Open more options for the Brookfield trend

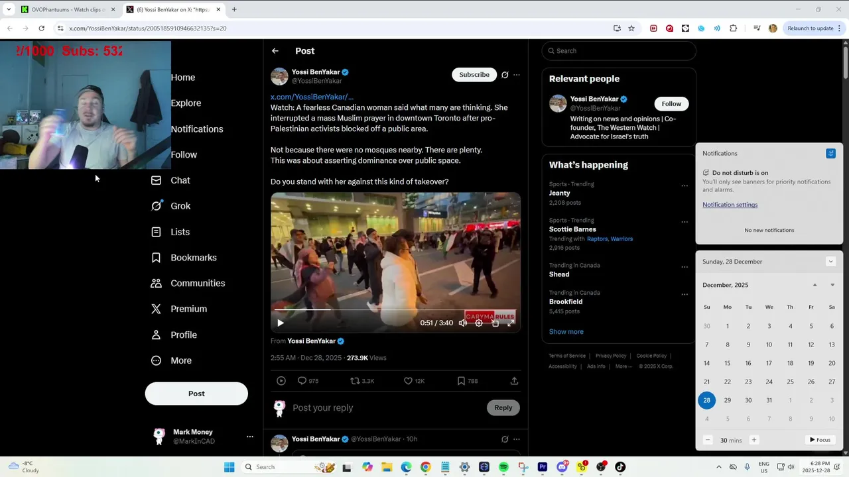point(685,295)
